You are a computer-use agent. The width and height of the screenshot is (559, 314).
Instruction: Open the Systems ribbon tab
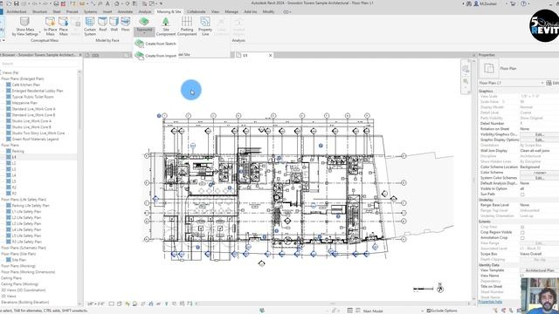[x=91, y=11]
